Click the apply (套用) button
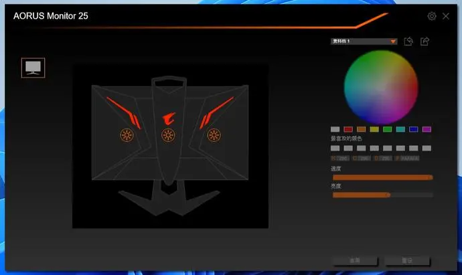Image resolution: width=462 pixels, height=275 pixels. pos(355,260)
